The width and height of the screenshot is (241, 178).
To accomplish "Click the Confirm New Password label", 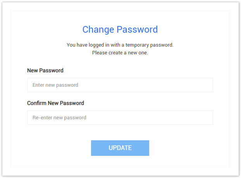I will 55,103.
